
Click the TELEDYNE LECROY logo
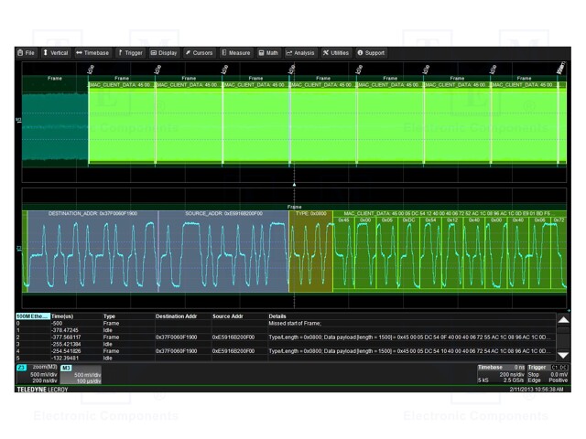tap(42, 390)
